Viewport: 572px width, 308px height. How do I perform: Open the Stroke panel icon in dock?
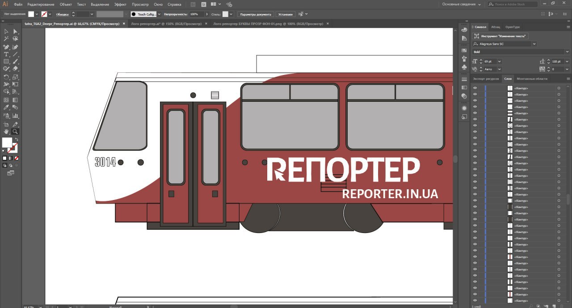[x=464, y=79]
